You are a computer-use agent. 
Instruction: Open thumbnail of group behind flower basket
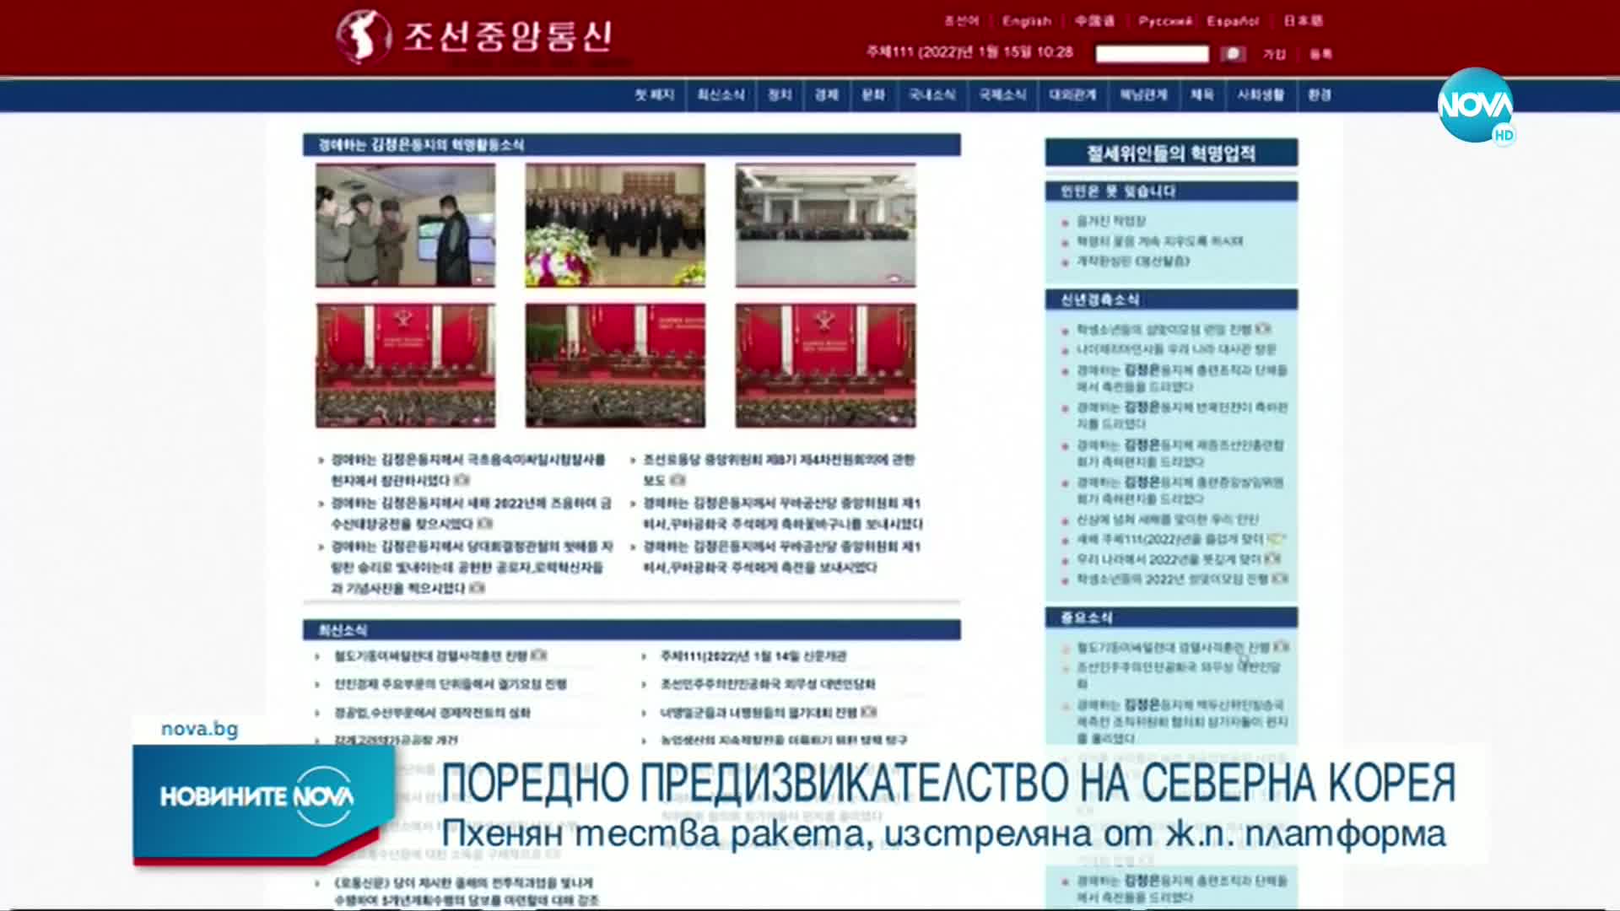point(615,225)
